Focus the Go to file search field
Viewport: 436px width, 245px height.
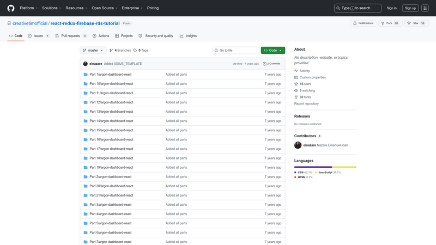point(235,50)
